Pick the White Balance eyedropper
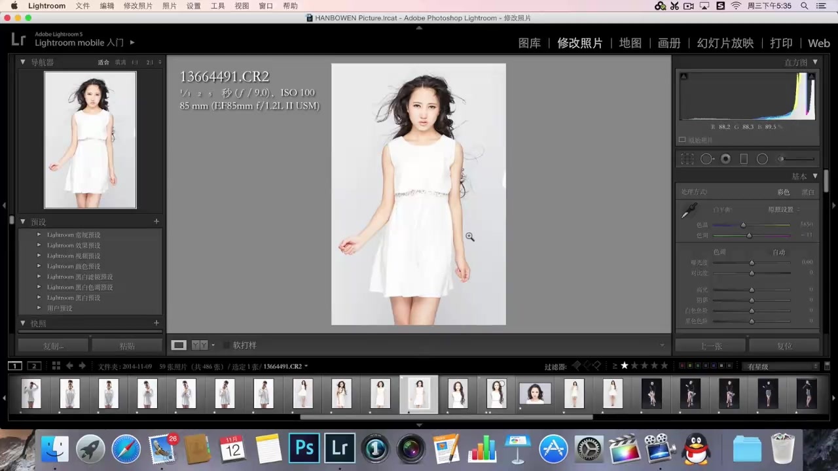The height and width of the screenshot is (471, 838). tap(689, 211)
